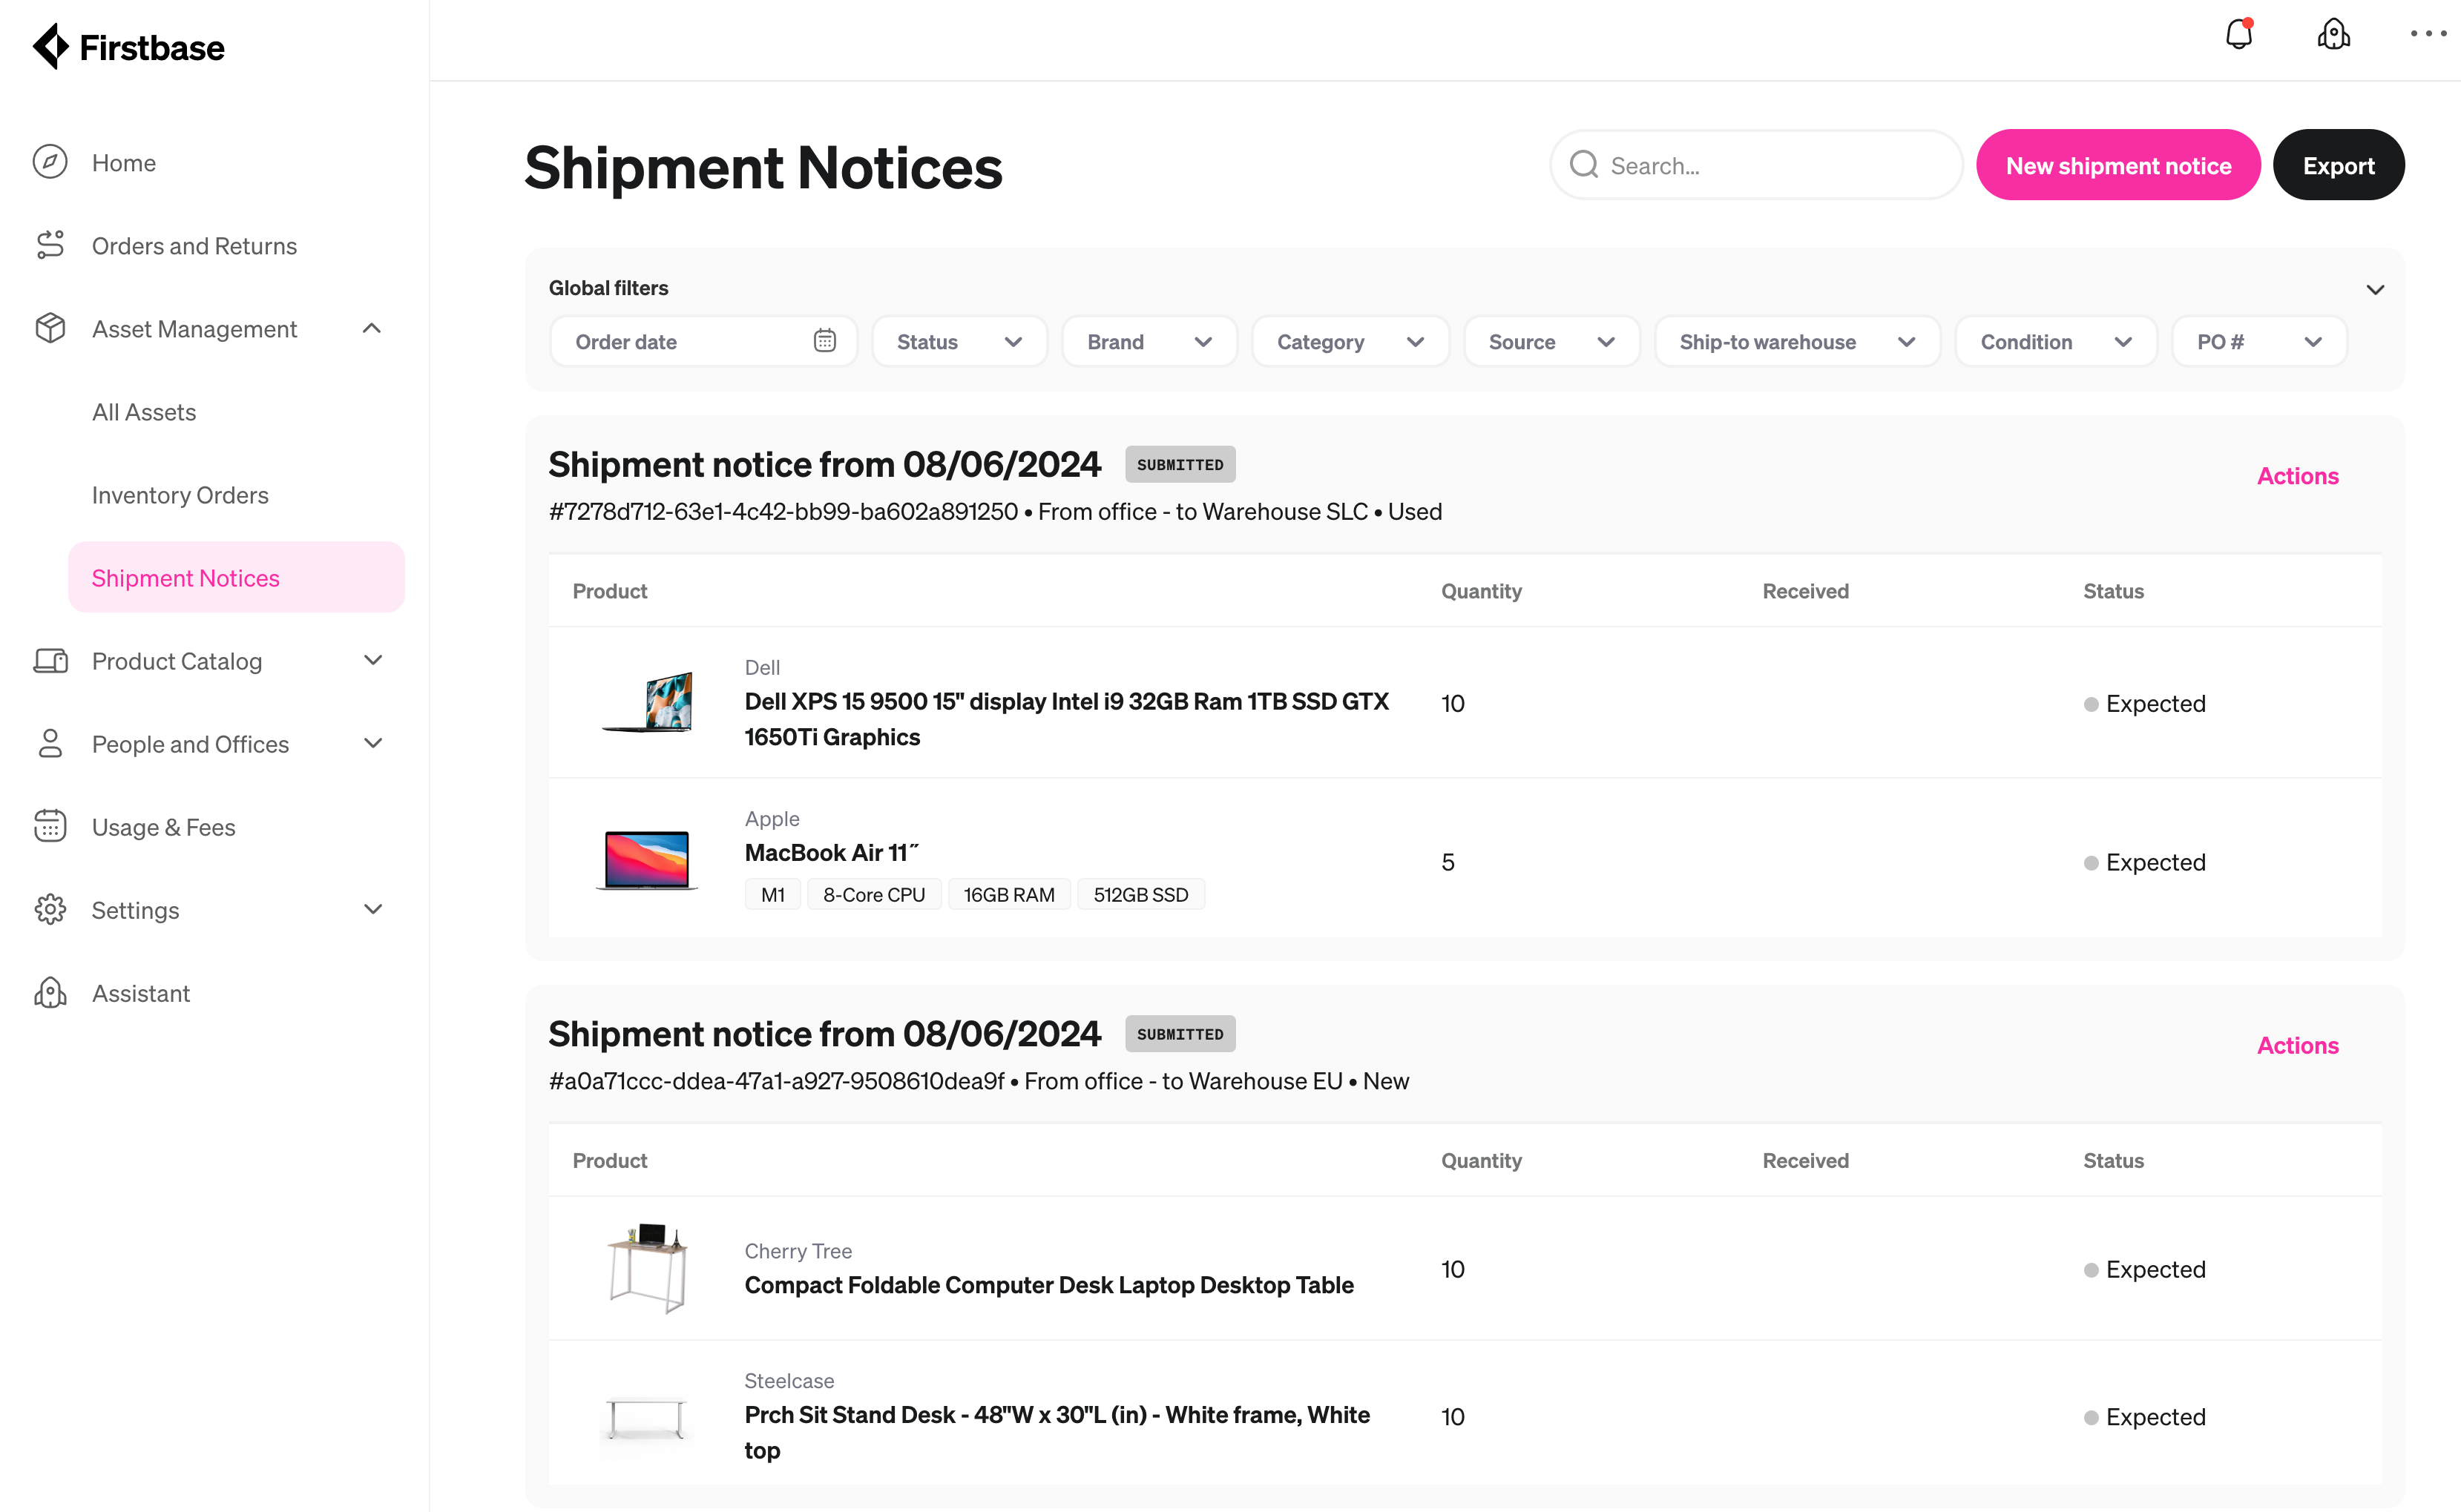The width and height of the screenshot is (2461, 1512).
Task: Expand the Product Catalog section
Action: point(372,660)
